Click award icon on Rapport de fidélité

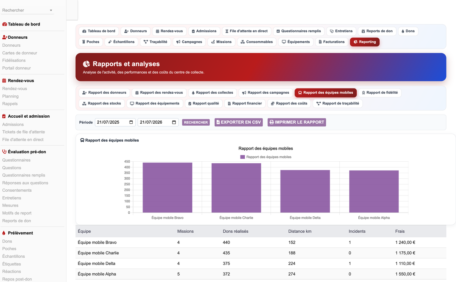(x=363, y=92)
